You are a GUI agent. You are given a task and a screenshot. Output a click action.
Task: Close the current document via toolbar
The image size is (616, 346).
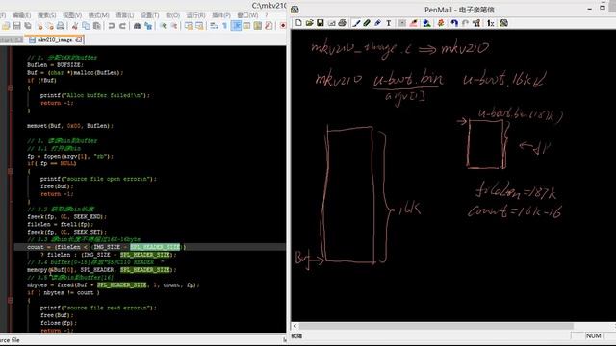pyautogui.click(x=39, y=26)
